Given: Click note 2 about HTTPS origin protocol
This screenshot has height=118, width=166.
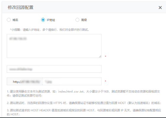Looking at the screenshot, I should pyautogui.click(x=84, y=103).
